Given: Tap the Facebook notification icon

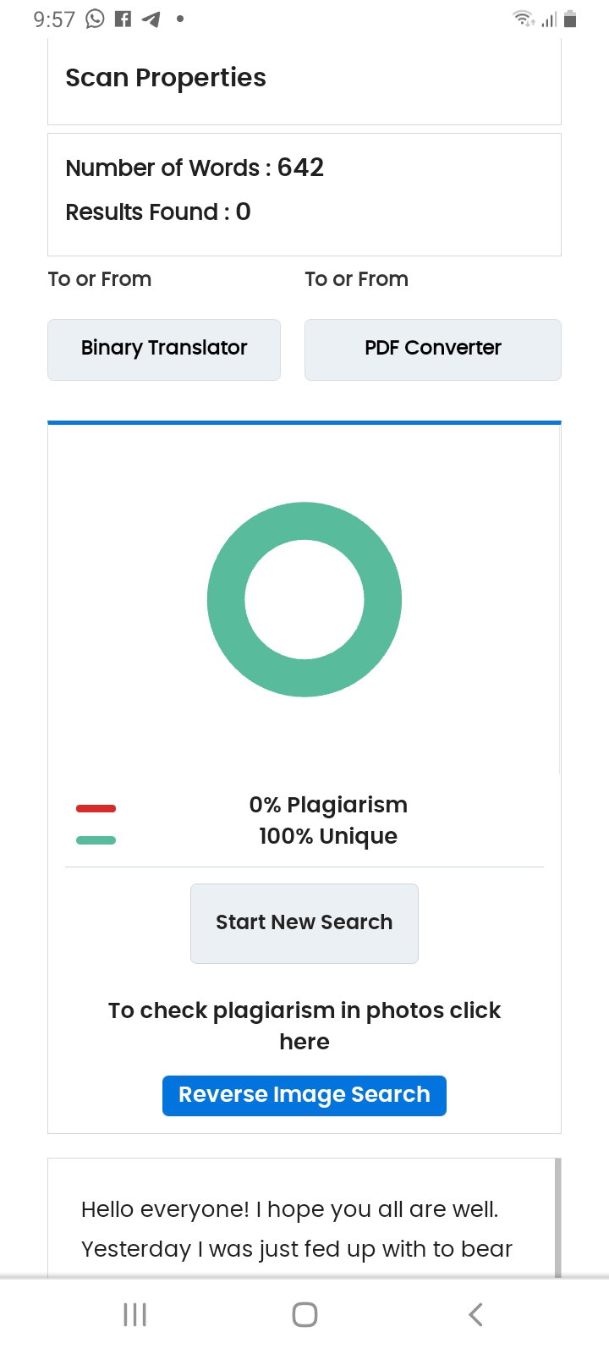Looking at the screenshot, I should 123,19.
